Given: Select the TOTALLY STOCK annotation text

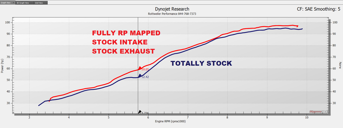Looking at the screenshot, I should tap(201, 63).
